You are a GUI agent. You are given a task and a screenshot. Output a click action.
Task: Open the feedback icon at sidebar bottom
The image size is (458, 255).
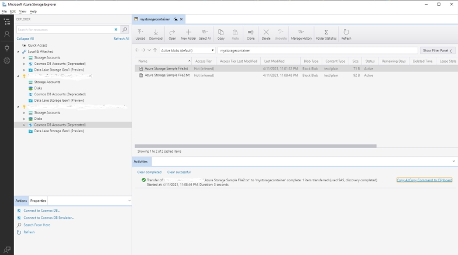[6, 250]
